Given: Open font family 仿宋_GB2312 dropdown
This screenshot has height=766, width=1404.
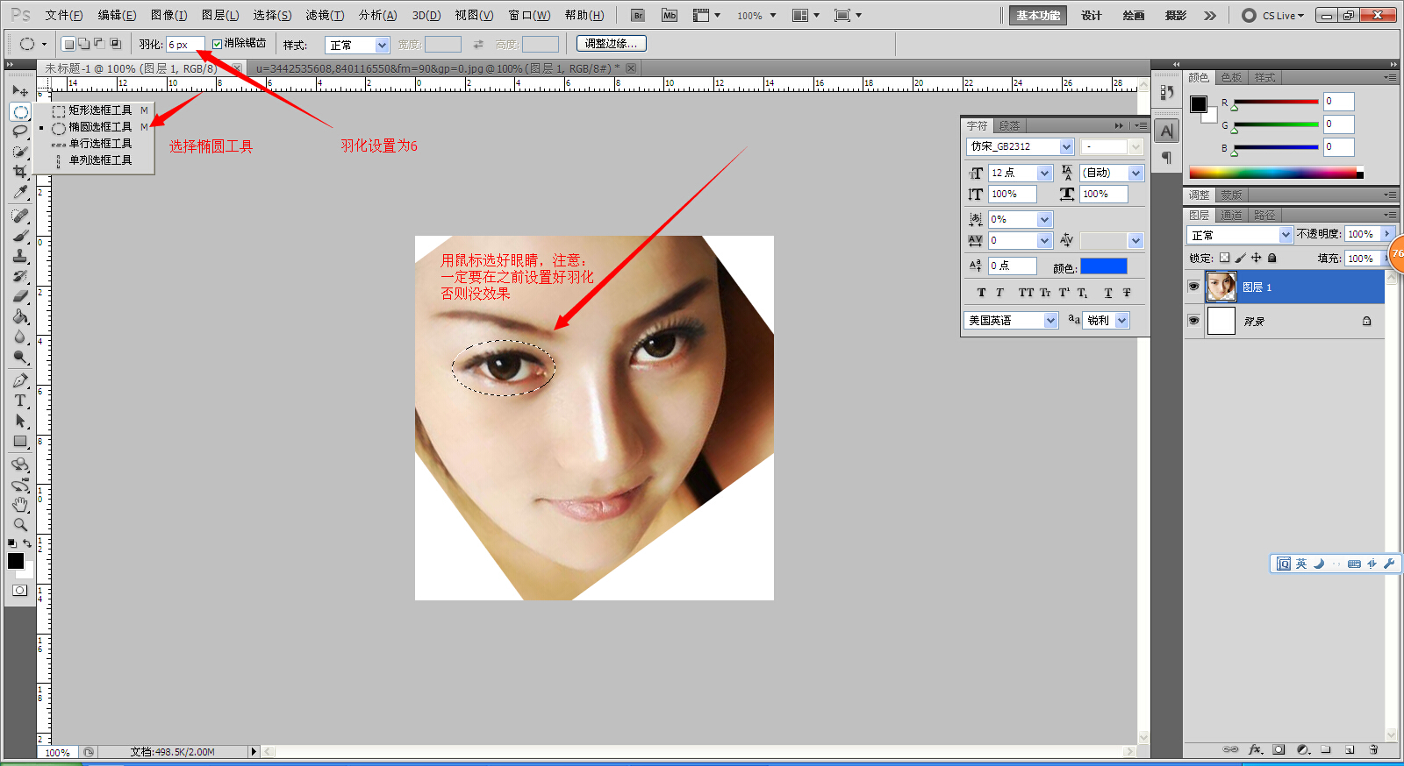Looking at the screenshot, I should (x=1020, y=146).
